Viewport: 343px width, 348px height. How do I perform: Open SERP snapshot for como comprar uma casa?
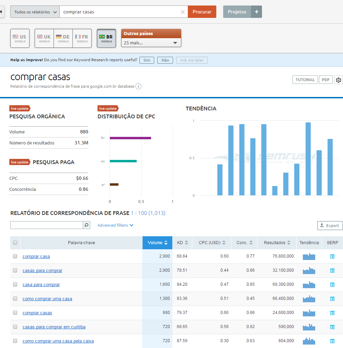[332, 299]
